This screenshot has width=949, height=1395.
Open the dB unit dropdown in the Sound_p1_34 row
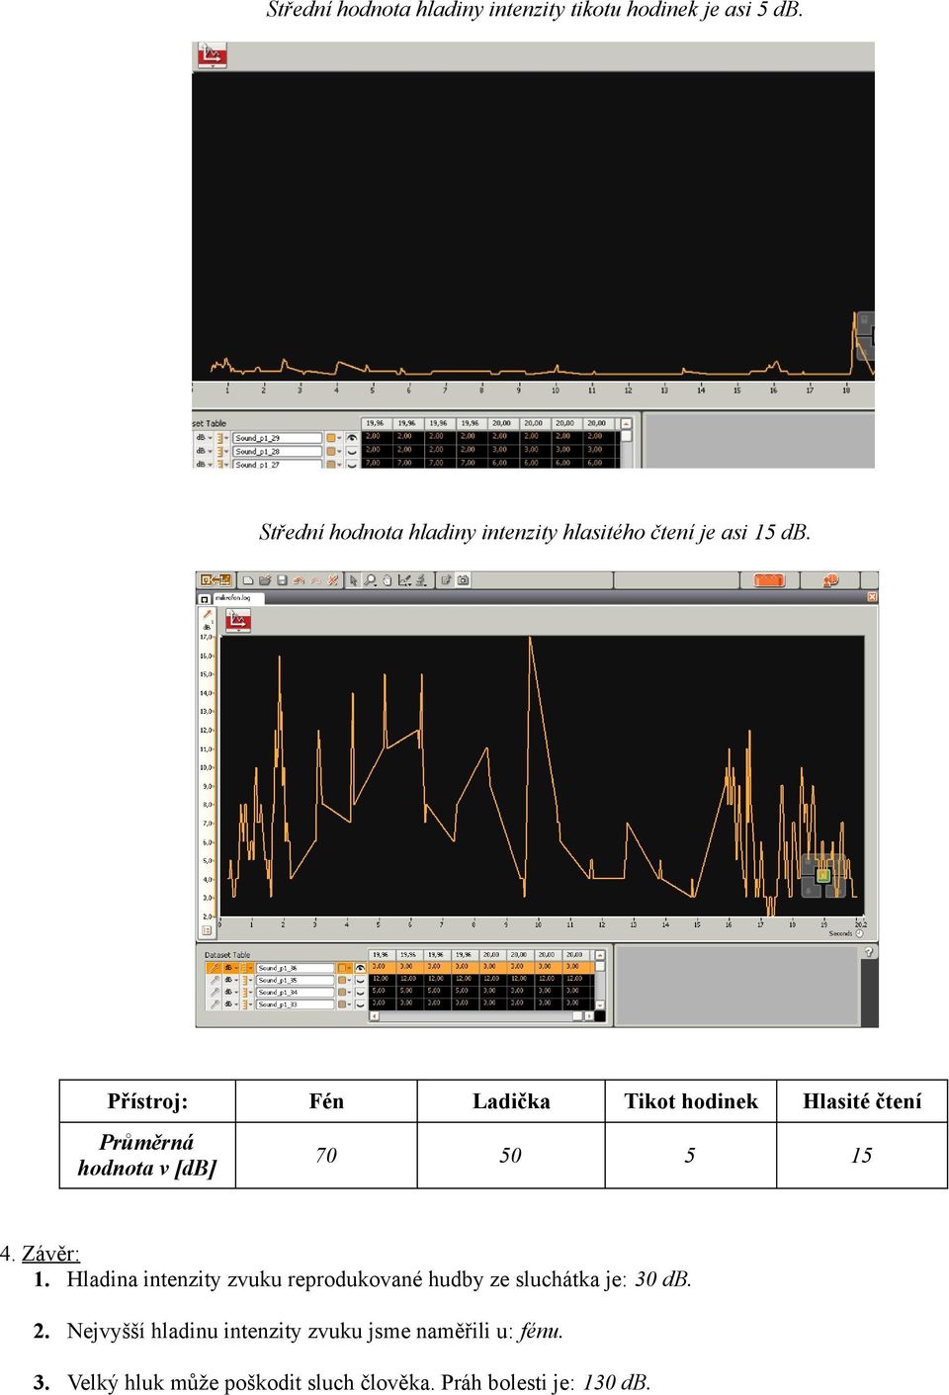[230, 992]
